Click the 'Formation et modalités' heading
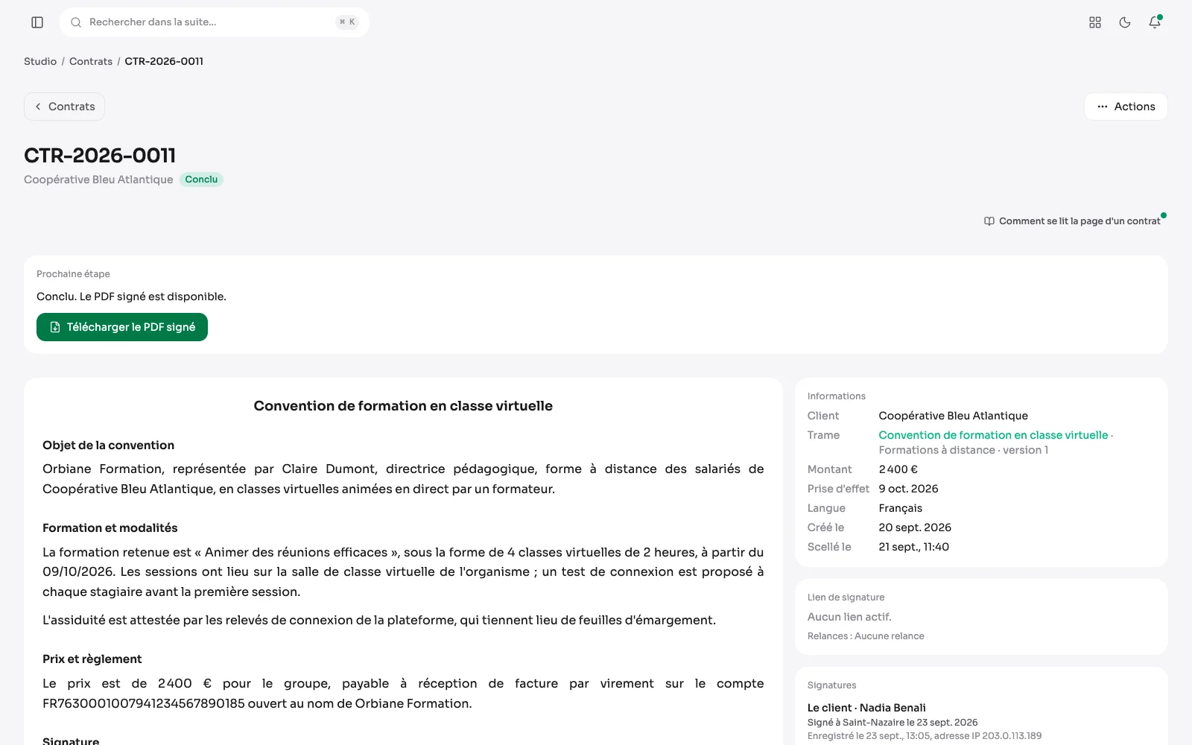The image size is (1192, 745). [x=110, y=528]
